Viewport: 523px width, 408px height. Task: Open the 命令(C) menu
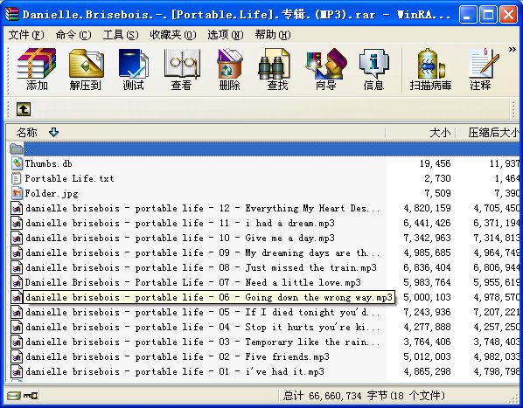(73, 35)
